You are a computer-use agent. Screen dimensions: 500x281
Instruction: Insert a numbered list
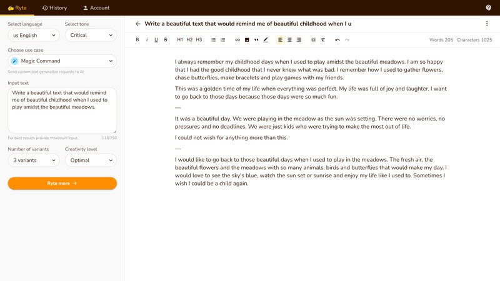pyautogui.click(x=223, y=40)
